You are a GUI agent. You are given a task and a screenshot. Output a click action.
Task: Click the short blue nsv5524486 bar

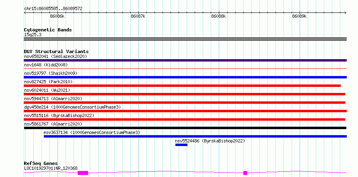(181, 145)
